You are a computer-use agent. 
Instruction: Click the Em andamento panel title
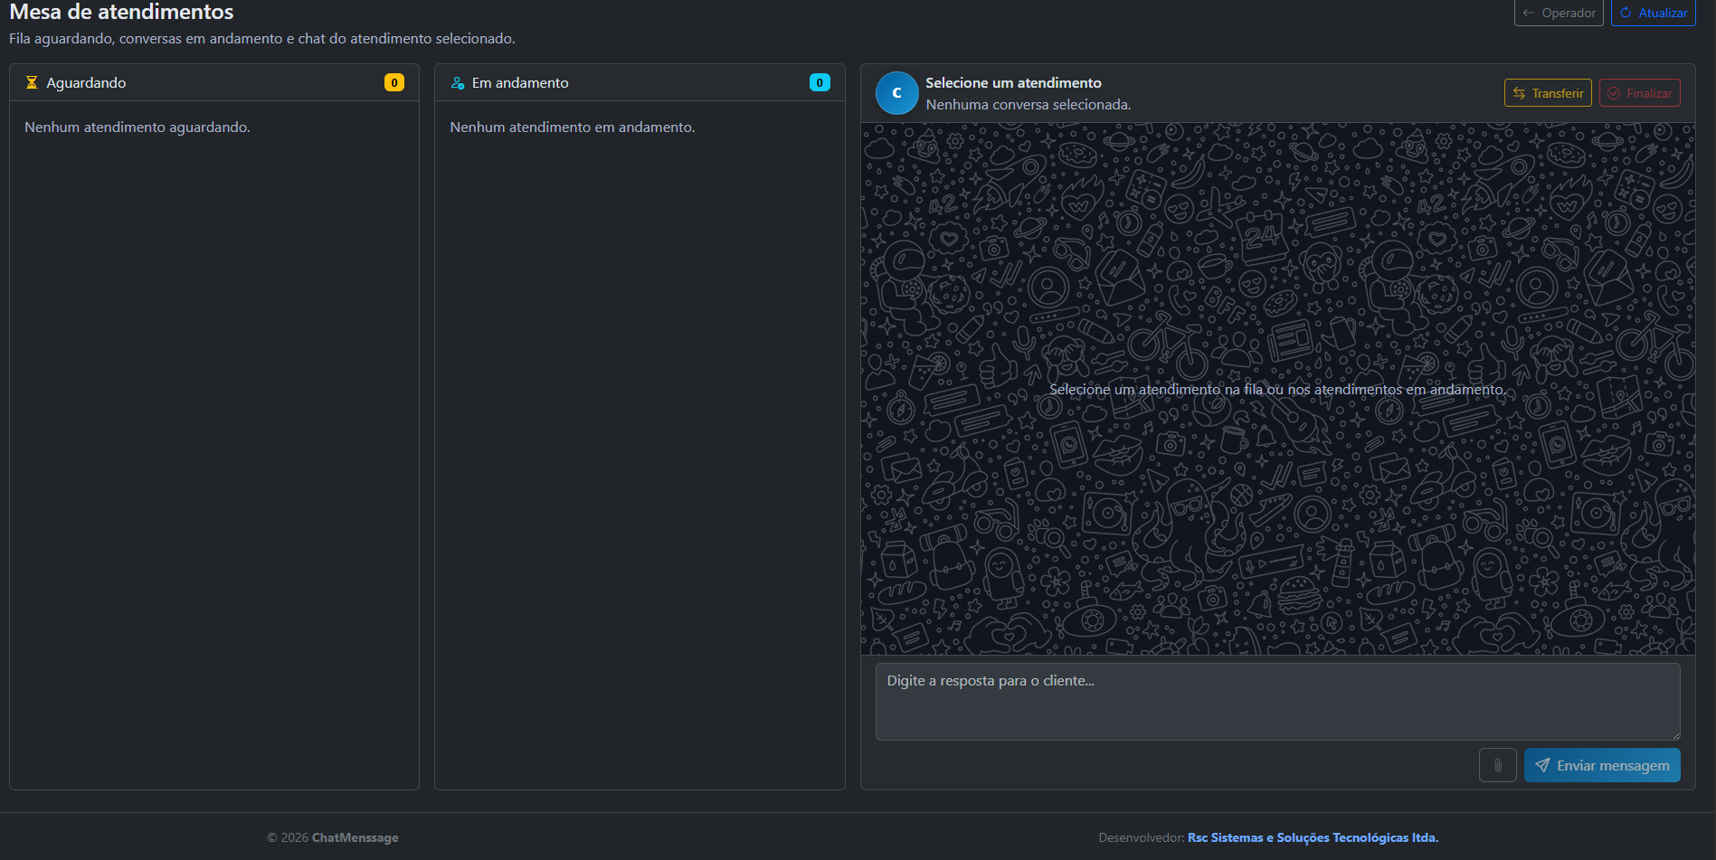520,82
